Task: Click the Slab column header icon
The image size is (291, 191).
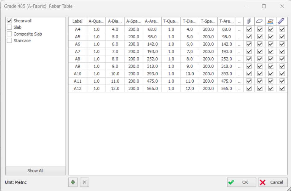Action: point(260,21)
